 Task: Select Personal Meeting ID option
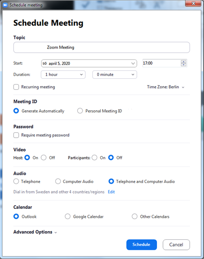point(80,111)
